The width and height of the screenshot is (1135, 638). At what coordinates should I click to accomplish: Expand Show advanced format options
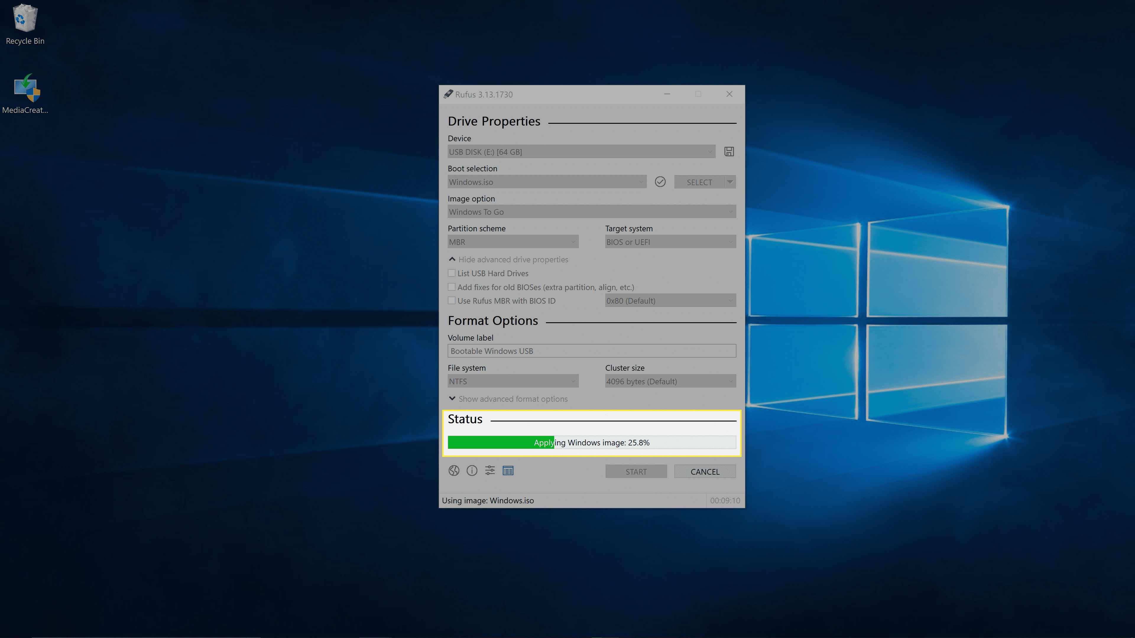coord(508,399)
